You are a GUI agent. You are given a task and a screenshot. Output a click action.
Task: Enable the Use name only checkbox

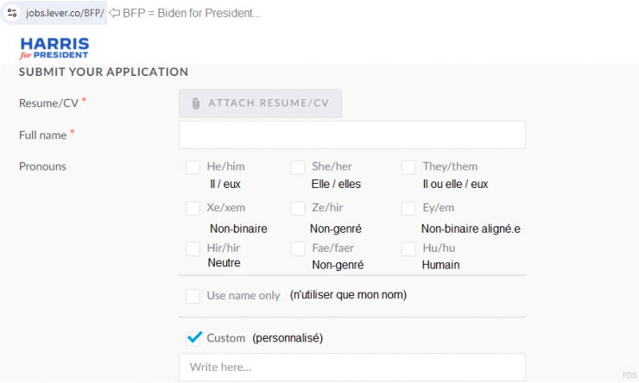[193, 296]
